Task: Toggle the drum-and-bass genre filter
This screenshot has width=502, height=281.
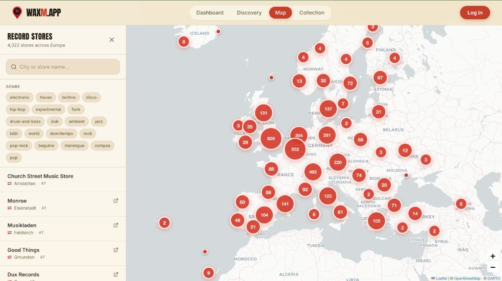Action: [x=25, y=122]
